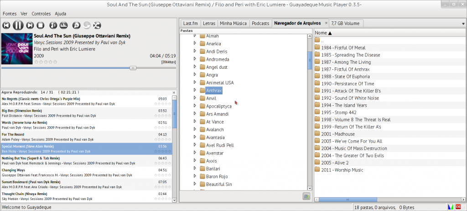The width and height of the screenshot is (467, 211).
Task: Pause the current song
Action: pyautogui.click(x=18, y=26)
